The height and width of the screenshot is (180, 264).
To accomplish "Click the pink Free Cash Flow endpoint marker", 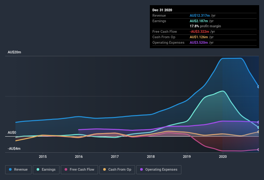I will coord(259,150).
